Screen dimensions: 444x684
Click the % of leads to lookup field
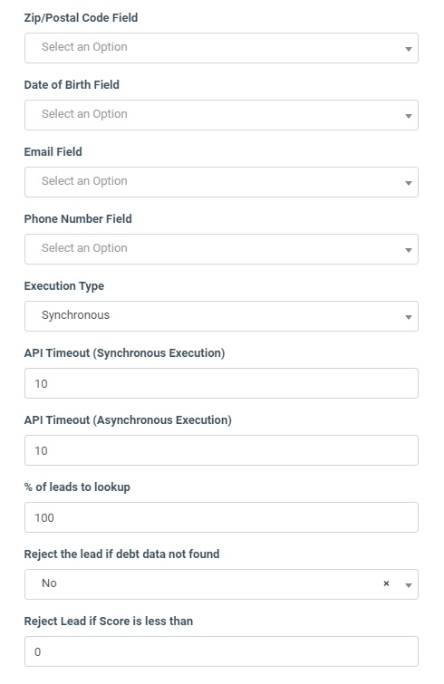point(221,517)
